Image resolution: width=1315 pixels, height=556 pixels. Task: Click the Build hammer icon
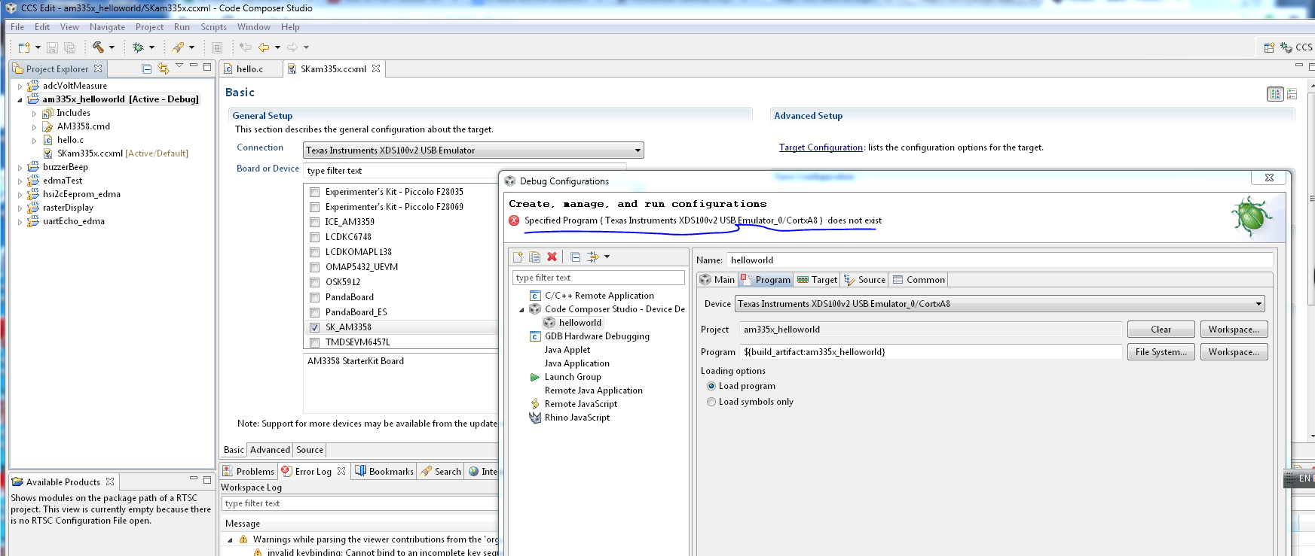pyautogui.click(x=98, y=47)
